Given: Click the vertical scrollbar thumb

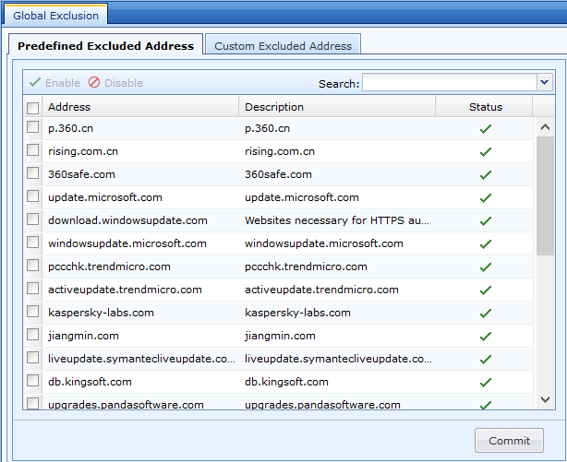Looking at the screenshot, I should pyautogui.click(x=546, y=196).
